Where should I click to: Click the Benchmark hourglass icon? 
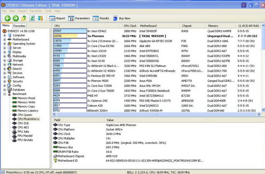10,94
